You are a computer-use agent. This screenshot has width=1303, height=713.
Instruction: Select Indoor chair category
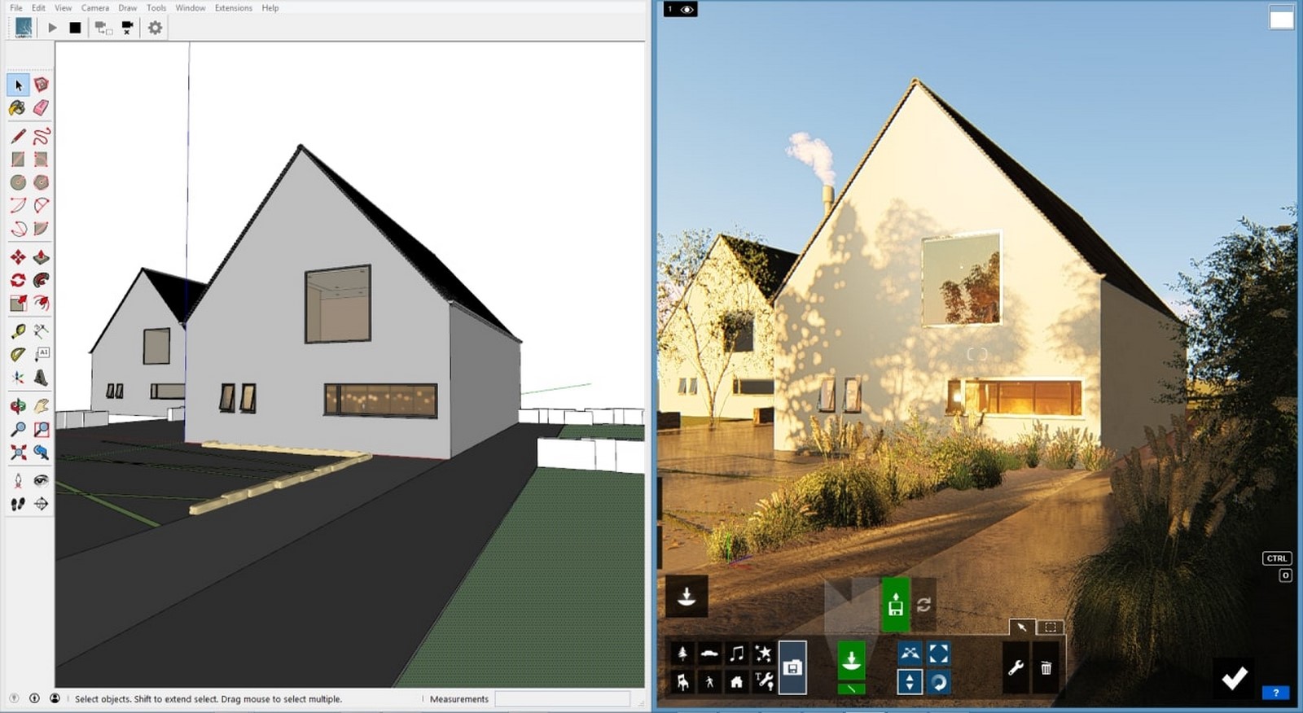tap(682, 681)
